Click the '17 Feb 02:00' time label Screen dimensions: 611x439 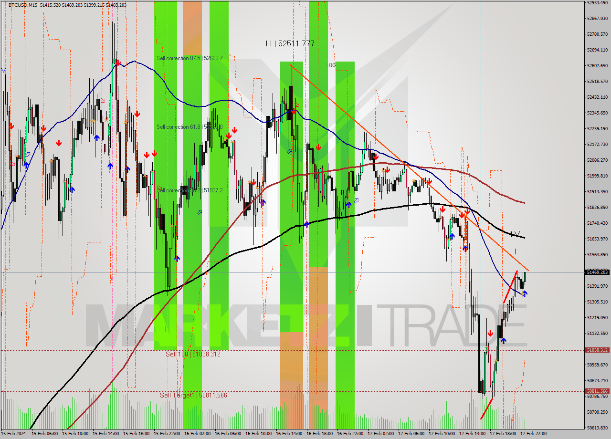click(380, 434)
